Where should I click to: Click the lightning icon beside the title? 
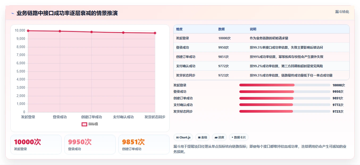[12, 13]
